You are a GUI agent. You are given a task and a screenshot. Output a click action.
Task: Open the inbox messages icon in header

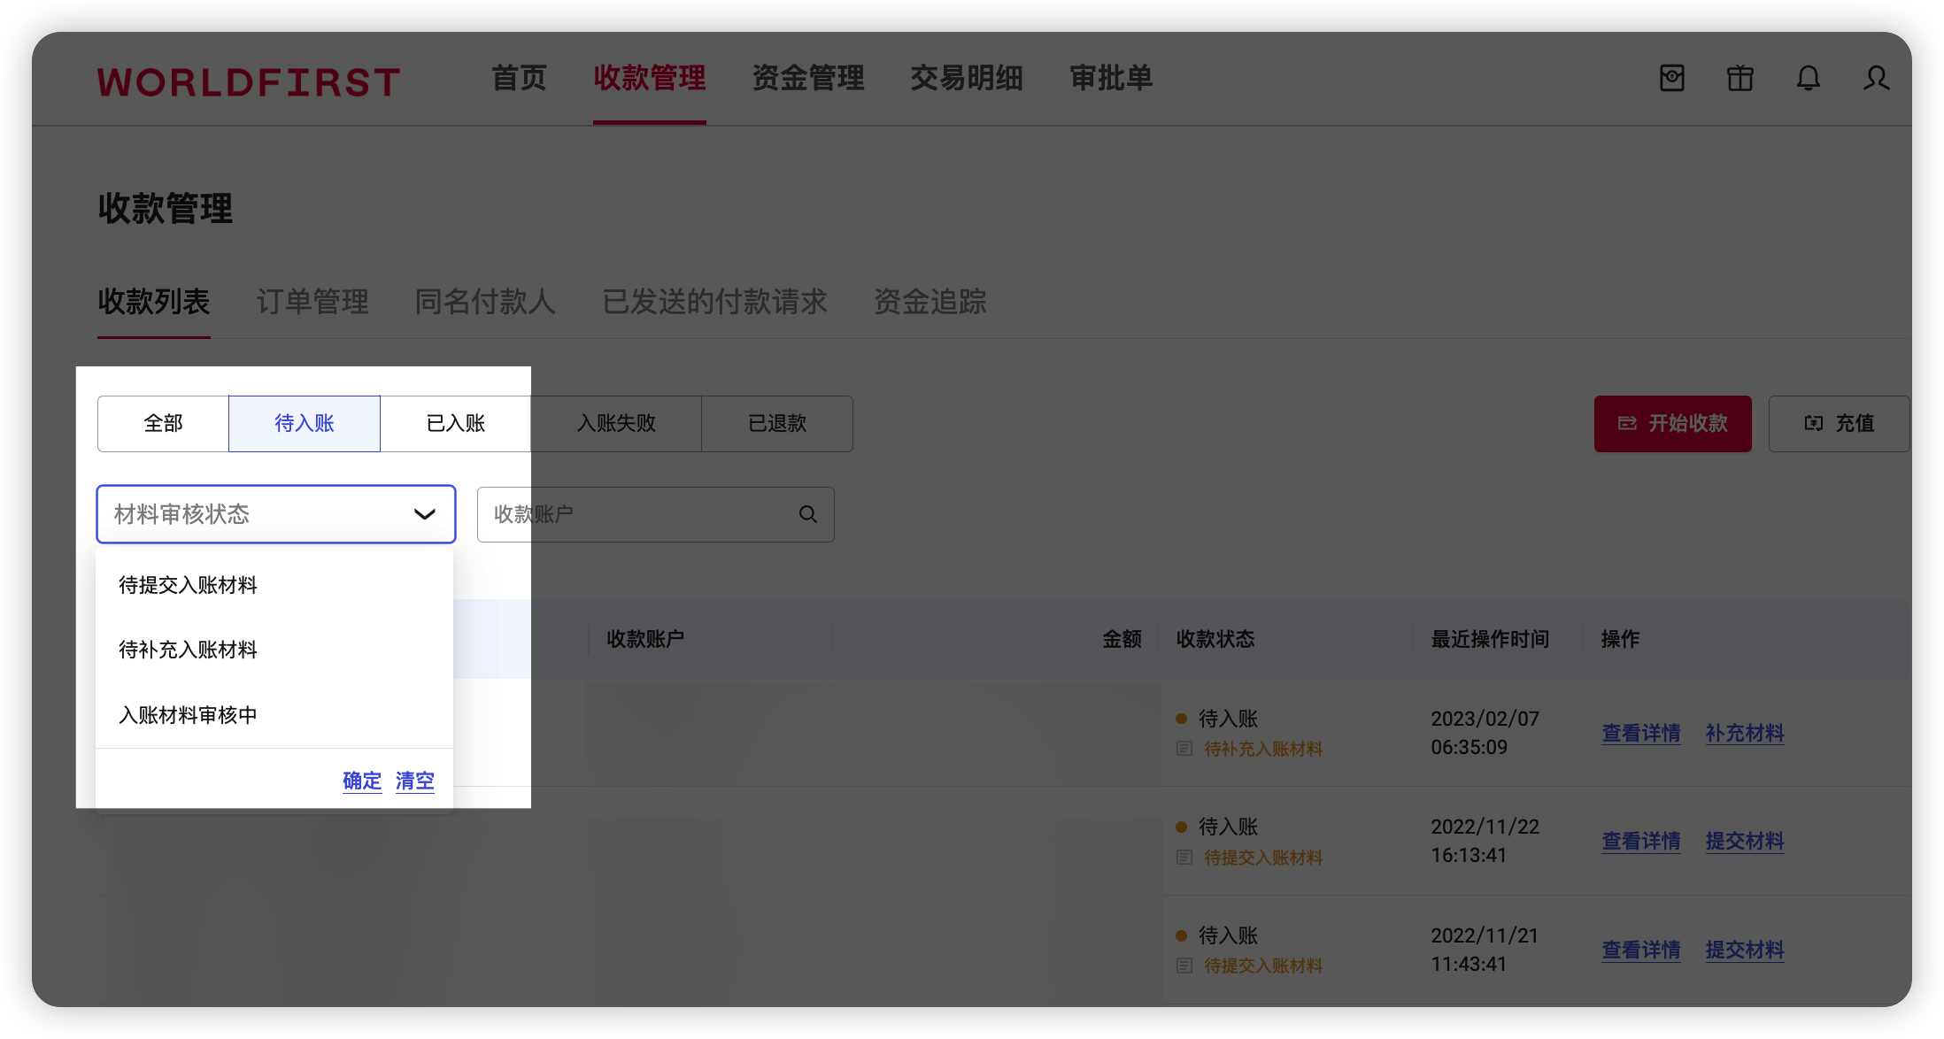click(1671, 79)
